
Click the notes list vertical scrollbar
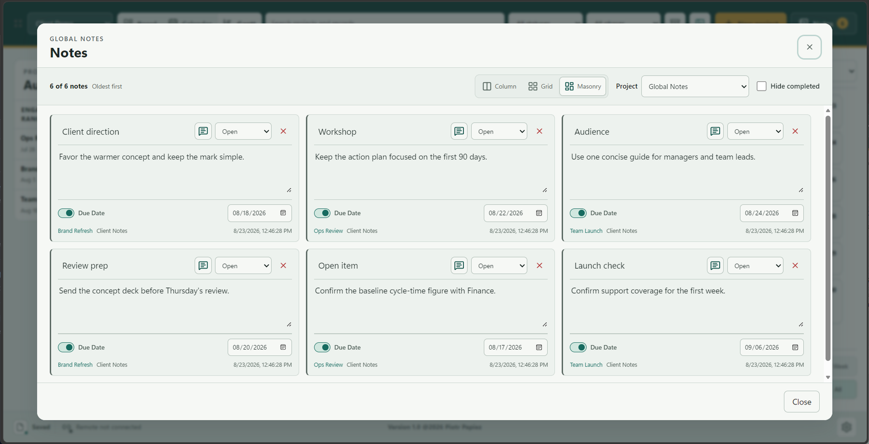(x=828, y=238)
